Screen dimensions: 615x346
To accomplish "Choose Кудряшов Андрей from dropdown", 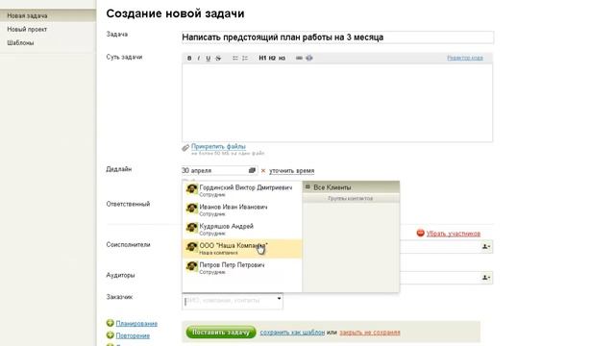I will [242, 229].
